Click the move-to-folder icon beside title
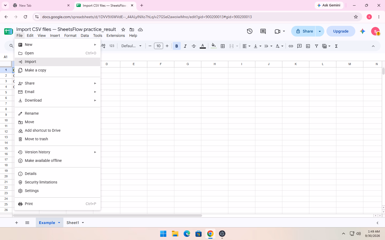The height and width of the screenshot is (240, 385). (132, 30)
